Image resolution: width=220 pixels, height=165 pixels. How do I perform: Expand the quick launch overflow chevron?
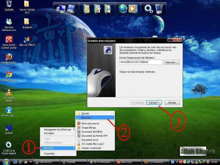(x=31, y=162)
